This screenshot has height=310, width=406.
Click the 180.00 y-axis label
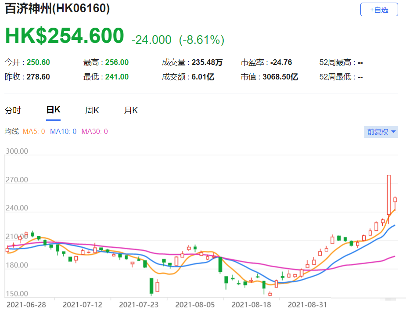pos(17,265)
